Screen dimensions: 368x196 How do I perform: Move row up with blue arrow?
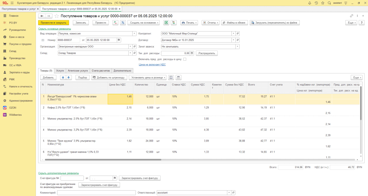(x=63, y=77)
